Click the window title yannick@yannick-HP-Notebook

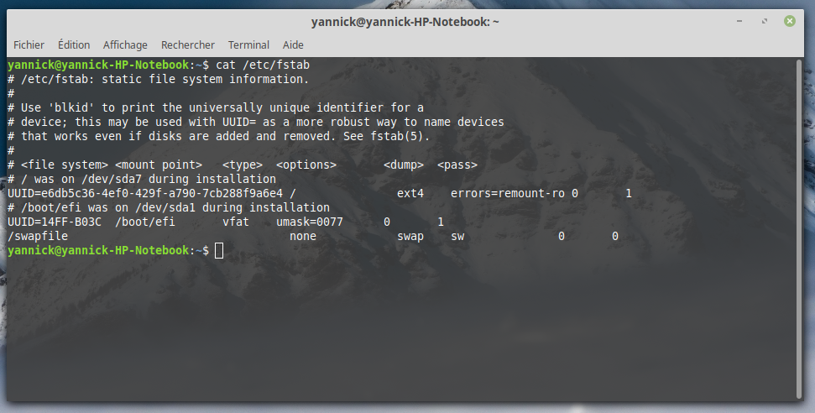pyautogui.click(x=405, y=21)
